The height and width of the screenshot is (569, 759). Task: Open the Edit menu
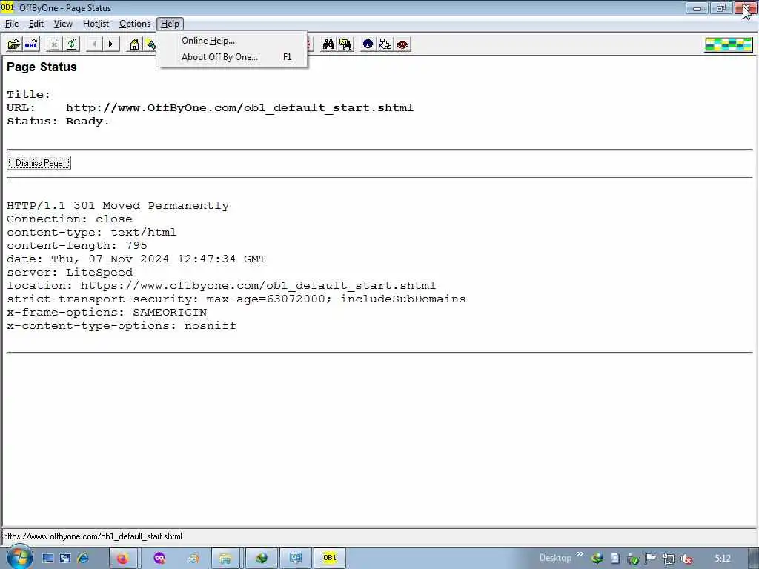click(36, 24)
